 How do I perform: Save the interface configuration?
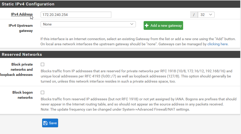(50, 123)
